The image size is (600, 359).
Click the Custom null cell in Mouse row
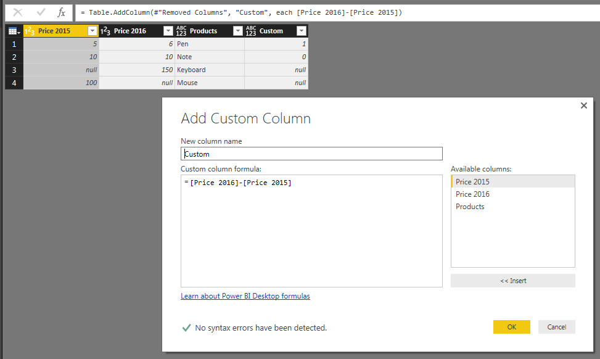276,83
